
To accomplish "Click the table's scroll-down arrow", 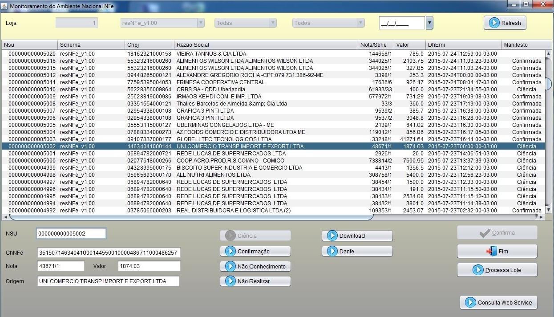I will point(549,210).
